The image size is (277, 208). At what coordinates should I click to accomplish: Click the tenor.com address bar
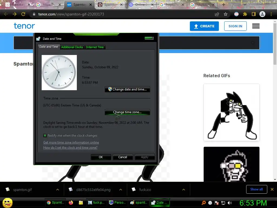(x=124, y=14)
